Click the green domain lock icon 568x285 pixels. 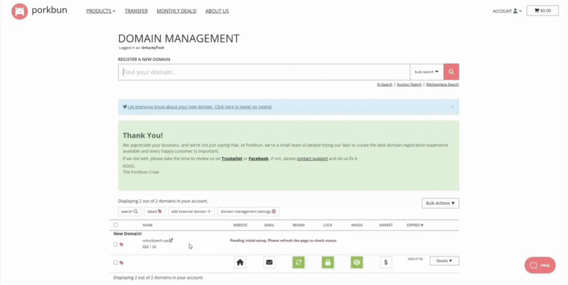pyautogui.click(x=328, y=262)
